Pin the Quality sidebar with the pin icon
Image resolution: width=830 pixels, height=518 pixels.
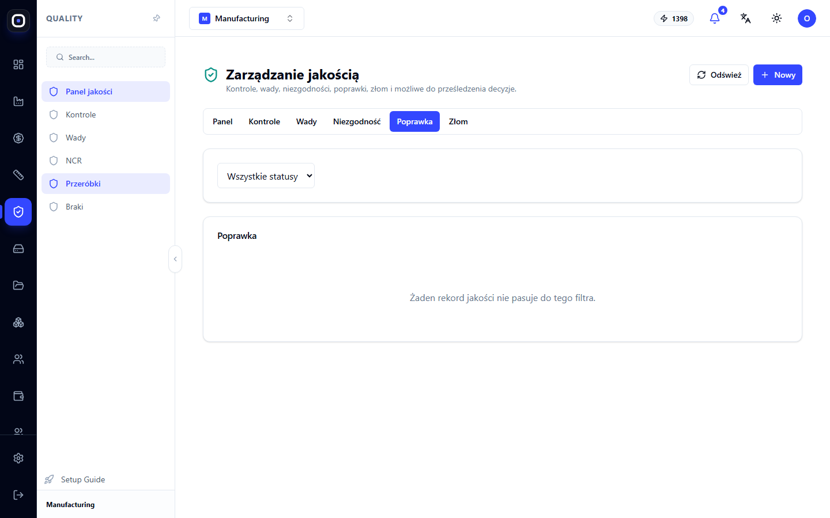[x=156, y=18]
